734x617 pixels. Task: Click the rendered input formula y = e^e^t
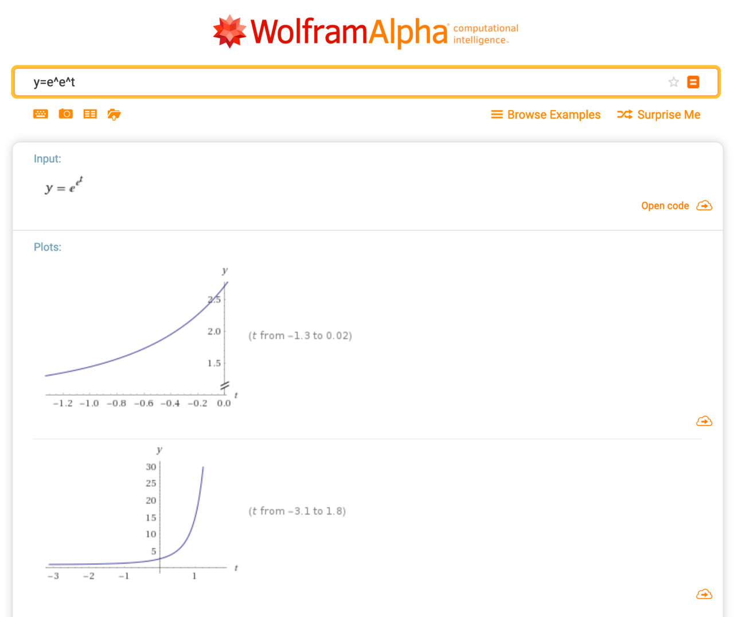click(x=64, y=186)
